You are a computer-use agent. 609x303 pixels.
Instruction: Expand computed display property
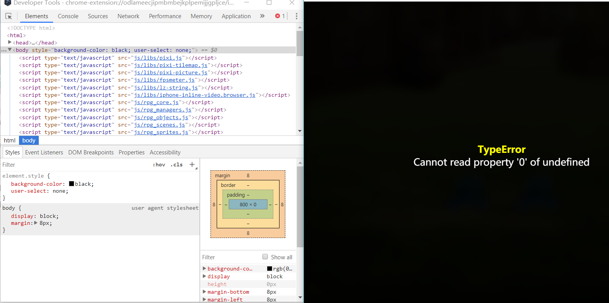click(204, 276)
